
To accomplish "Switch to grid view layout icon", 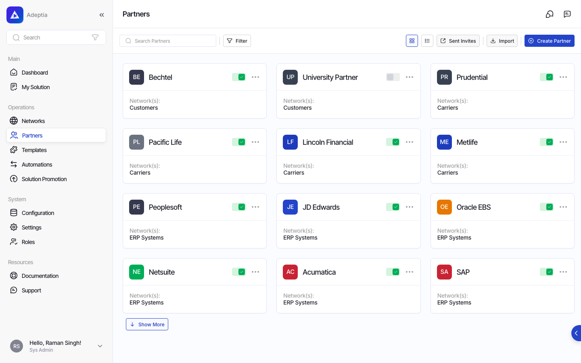I will tap(412, 41).
